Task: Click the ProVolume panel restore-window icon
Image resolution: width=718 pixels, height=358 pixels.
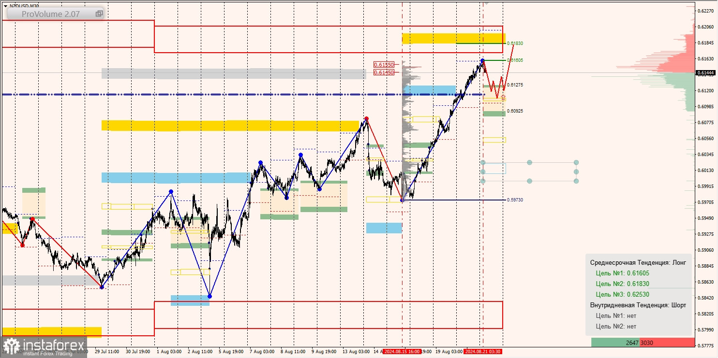Action: [99, 14]
